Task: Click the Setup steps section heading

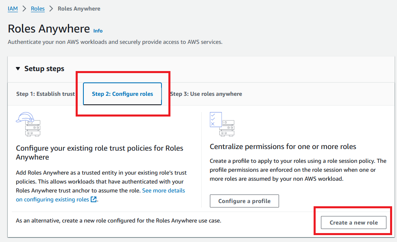Action: pos(44,69)
